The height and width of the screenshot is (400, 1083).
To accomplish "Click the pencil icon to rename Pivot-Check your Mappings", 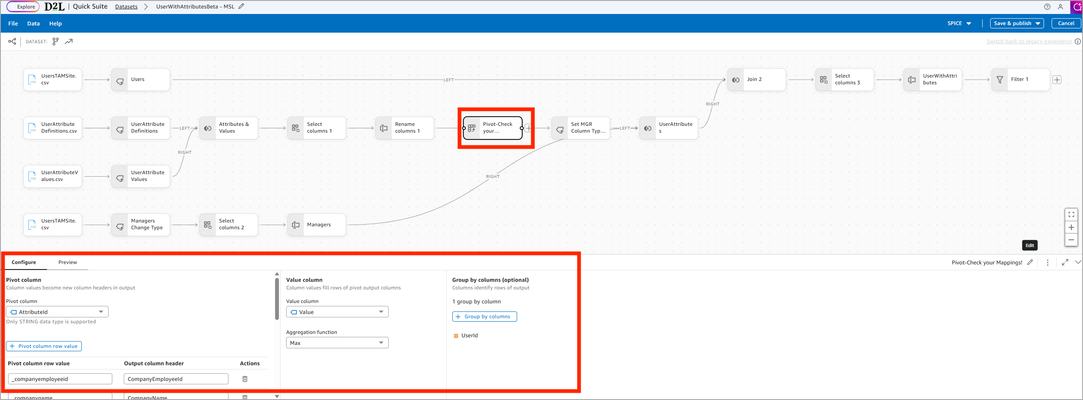I will coord(1030,262).
